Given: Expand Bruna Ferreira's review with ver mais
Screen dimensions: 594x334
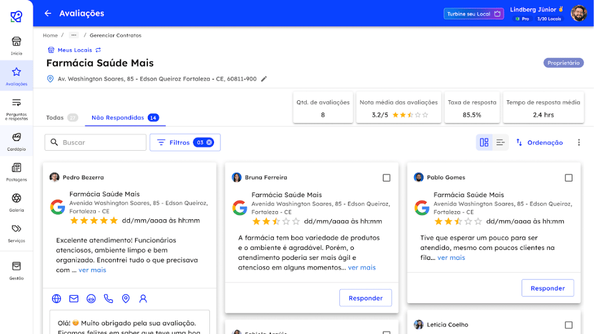Looking at the screenshot, I should pyautogui.click(x=362, y=267).
